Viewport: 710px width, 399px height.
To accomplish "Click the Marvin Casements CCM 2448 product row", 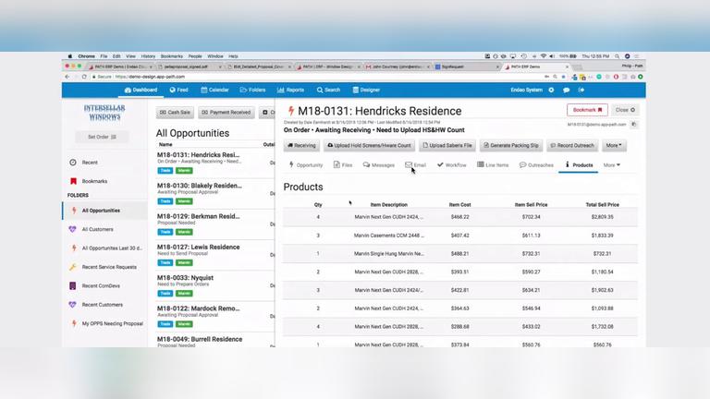I will click(460, 236).
